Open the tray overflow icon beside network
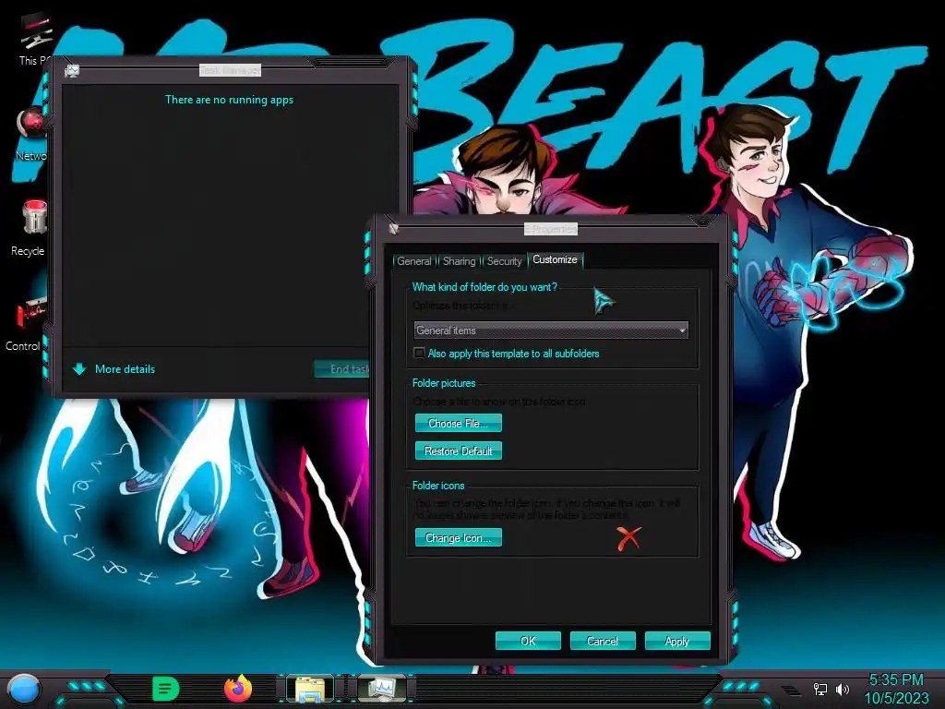The height and width of the screenshot is (709, 945). pos(791,690)
